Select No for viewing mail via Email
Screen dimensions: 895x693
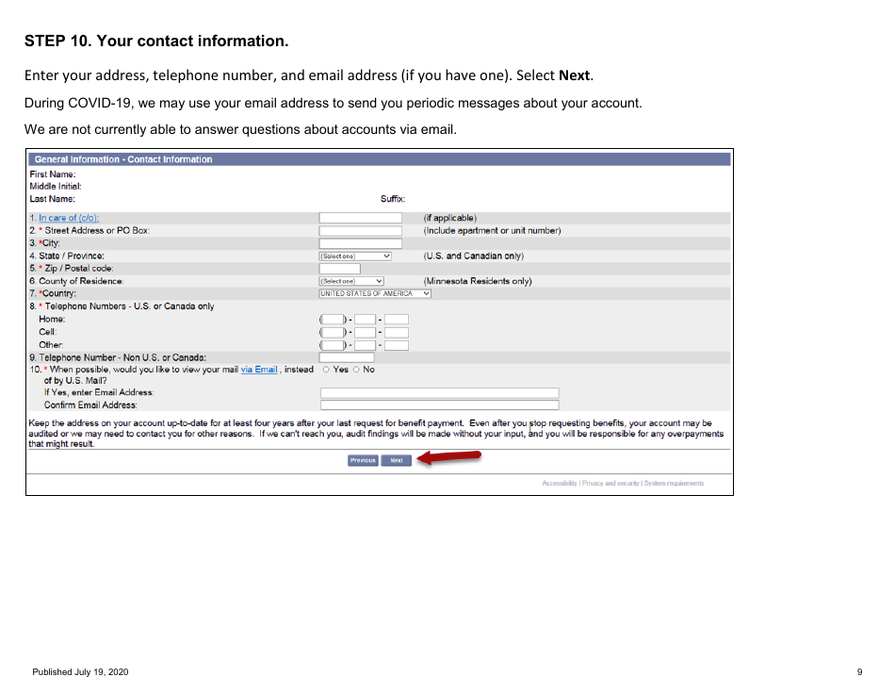[x=355, y=370]
